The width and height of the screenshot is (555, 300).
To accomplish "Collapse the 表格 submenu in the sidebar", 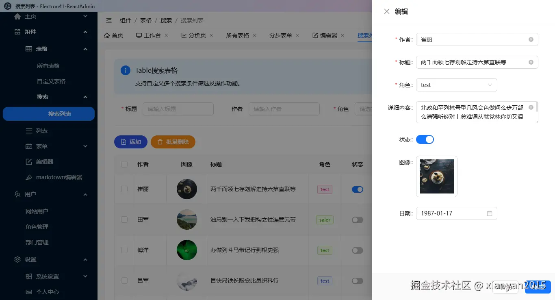I will tap(85, 49).
